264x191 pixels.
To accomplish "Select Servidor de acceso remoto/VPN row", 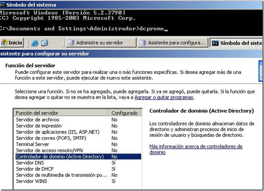I will point(78,150).
